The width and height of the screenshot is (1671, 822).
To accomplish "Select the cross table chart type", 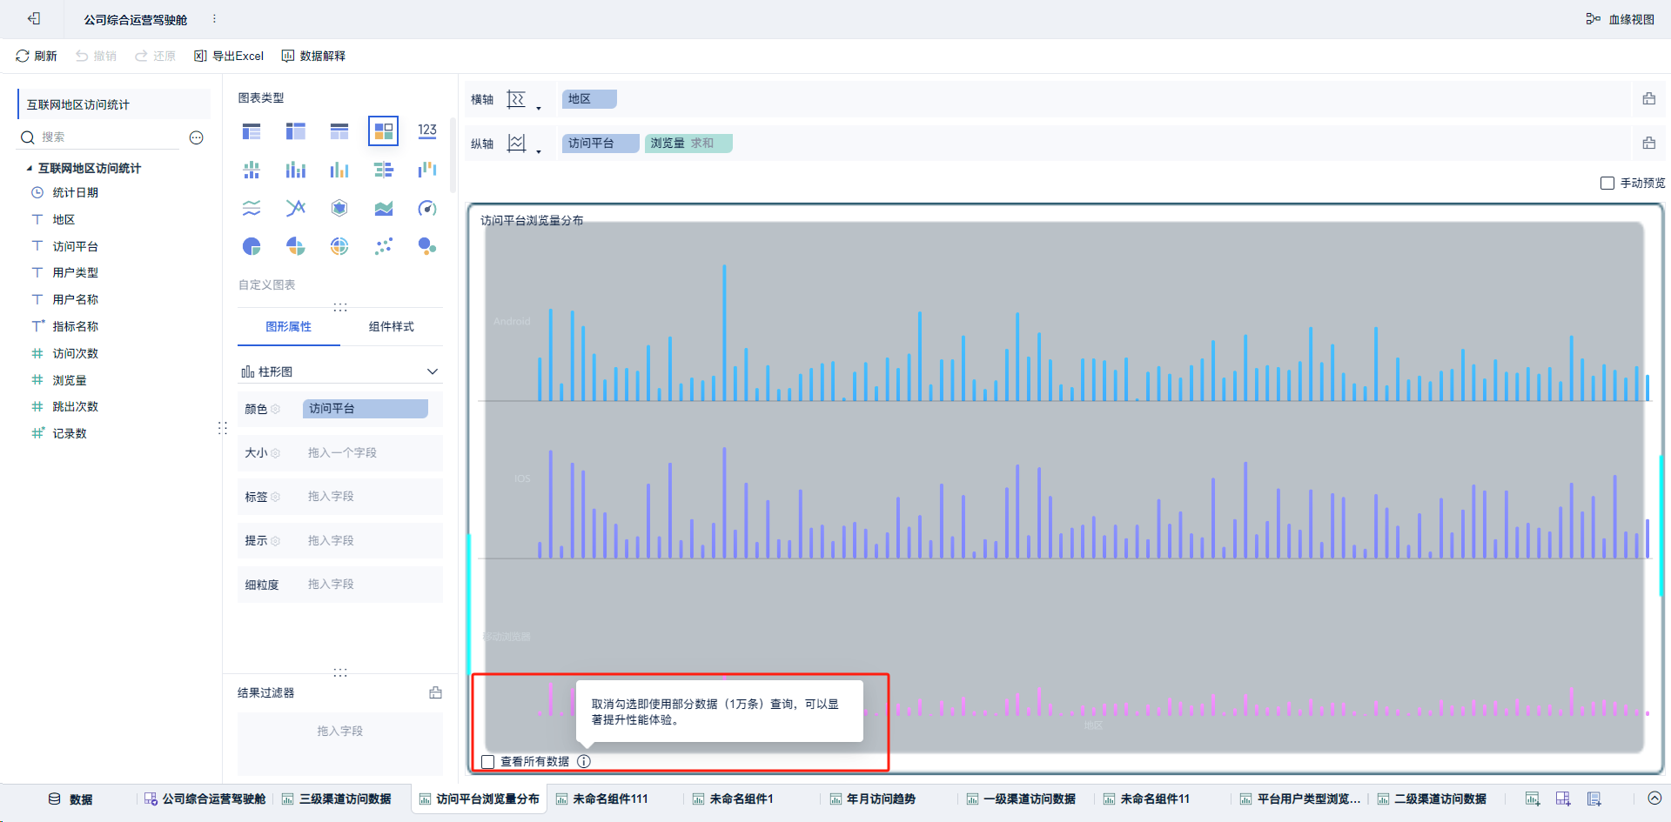I will pos(296,131).
